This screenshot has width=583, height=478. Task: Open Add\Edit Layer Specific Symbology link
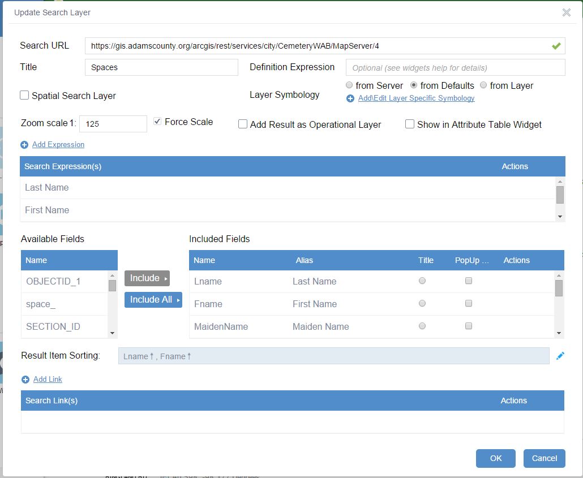[x=416, y=98]
